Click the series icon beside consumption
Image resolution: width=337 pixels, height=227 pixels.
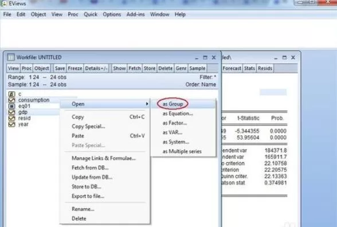click(11, 100)
